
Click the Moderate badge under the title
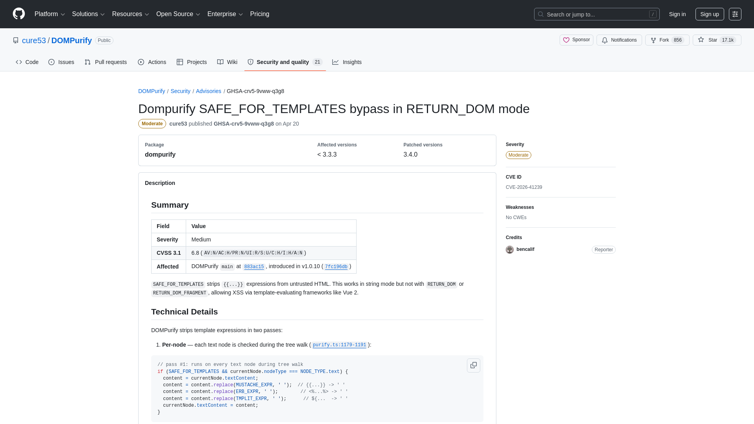(152, 124)
